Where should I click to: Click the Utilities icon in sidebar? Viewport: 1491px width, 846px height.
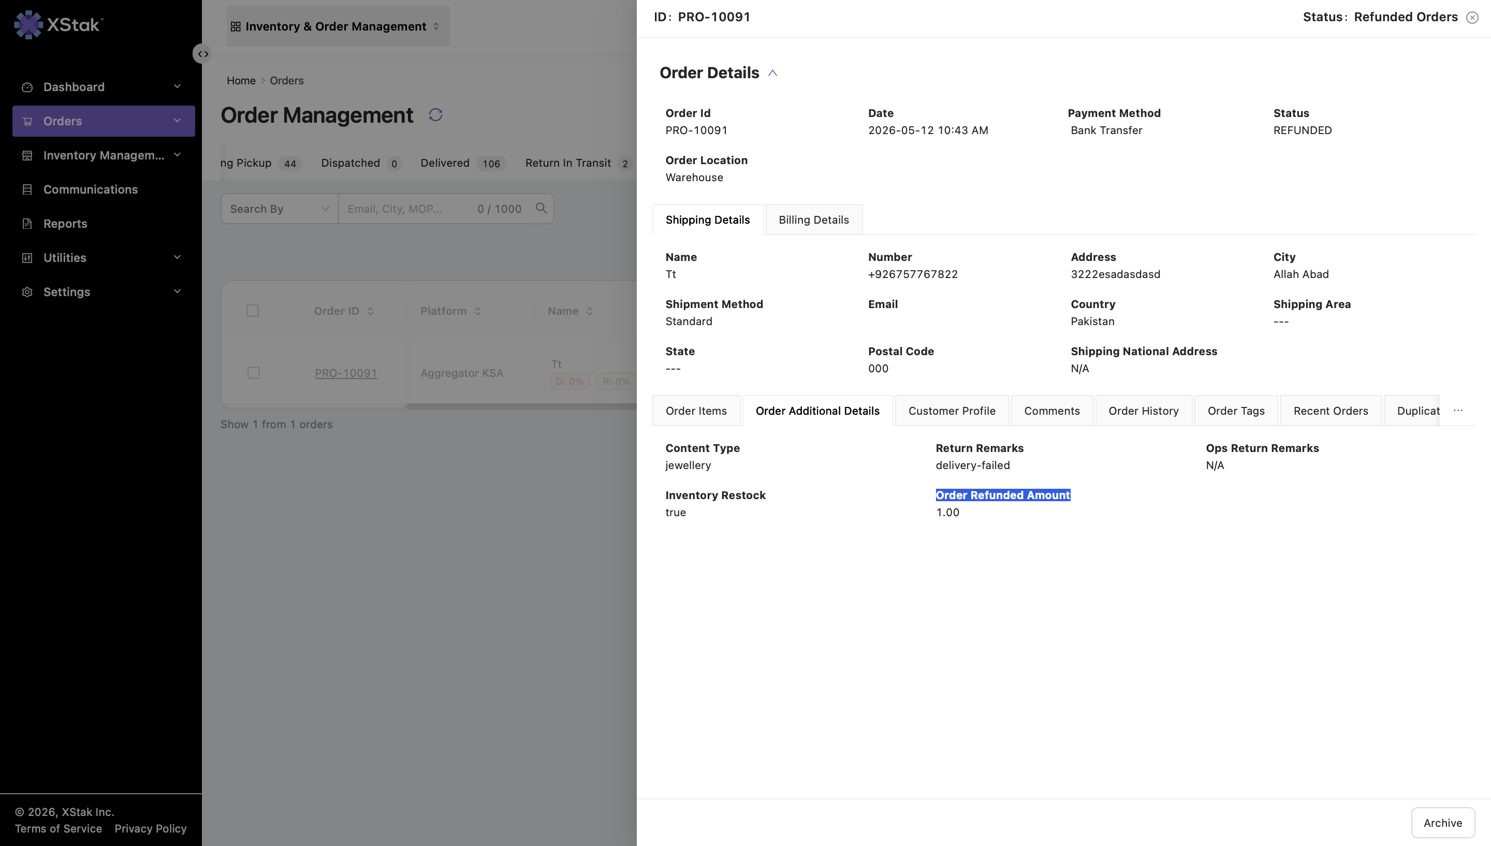point(27,258)
